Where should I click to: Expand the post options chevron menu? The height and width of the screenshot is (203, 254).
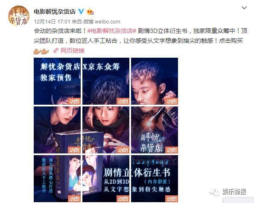tap(244, 8)
